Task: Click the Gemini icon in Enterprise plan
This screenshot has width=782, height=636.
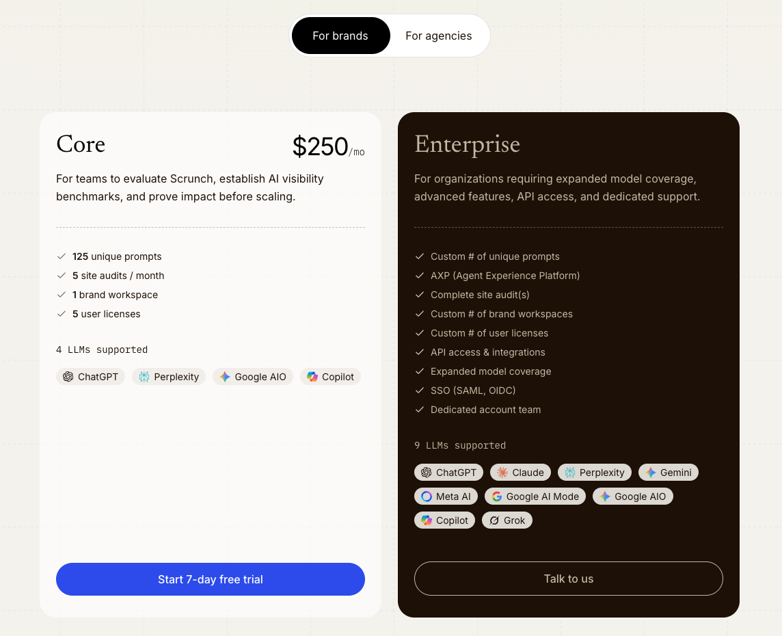Action: [x=650, y=473]
